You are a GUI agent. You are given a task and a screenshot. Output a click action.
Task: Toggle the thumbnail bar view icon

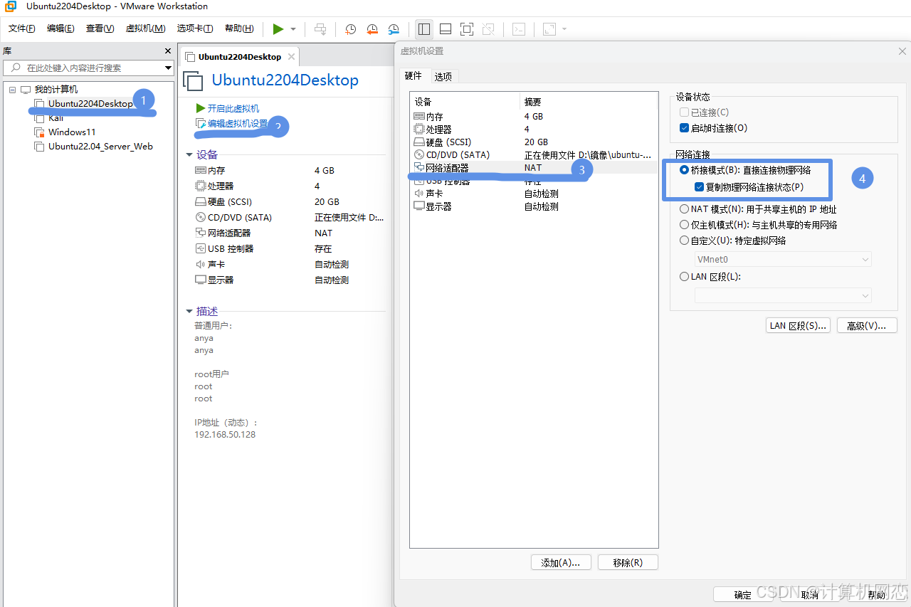(446, 29)
